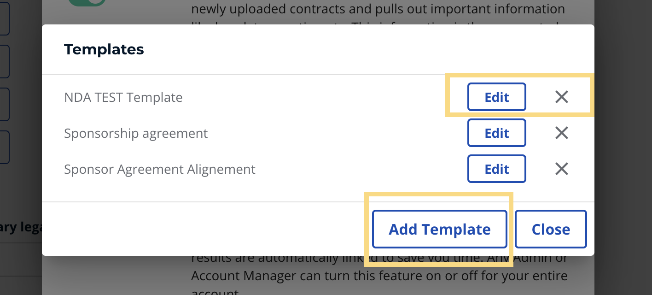Delete NDA TEST Template with X icon
Viewport: 652px width, 295px height.
pyautogui.click(x=561, y=97)
